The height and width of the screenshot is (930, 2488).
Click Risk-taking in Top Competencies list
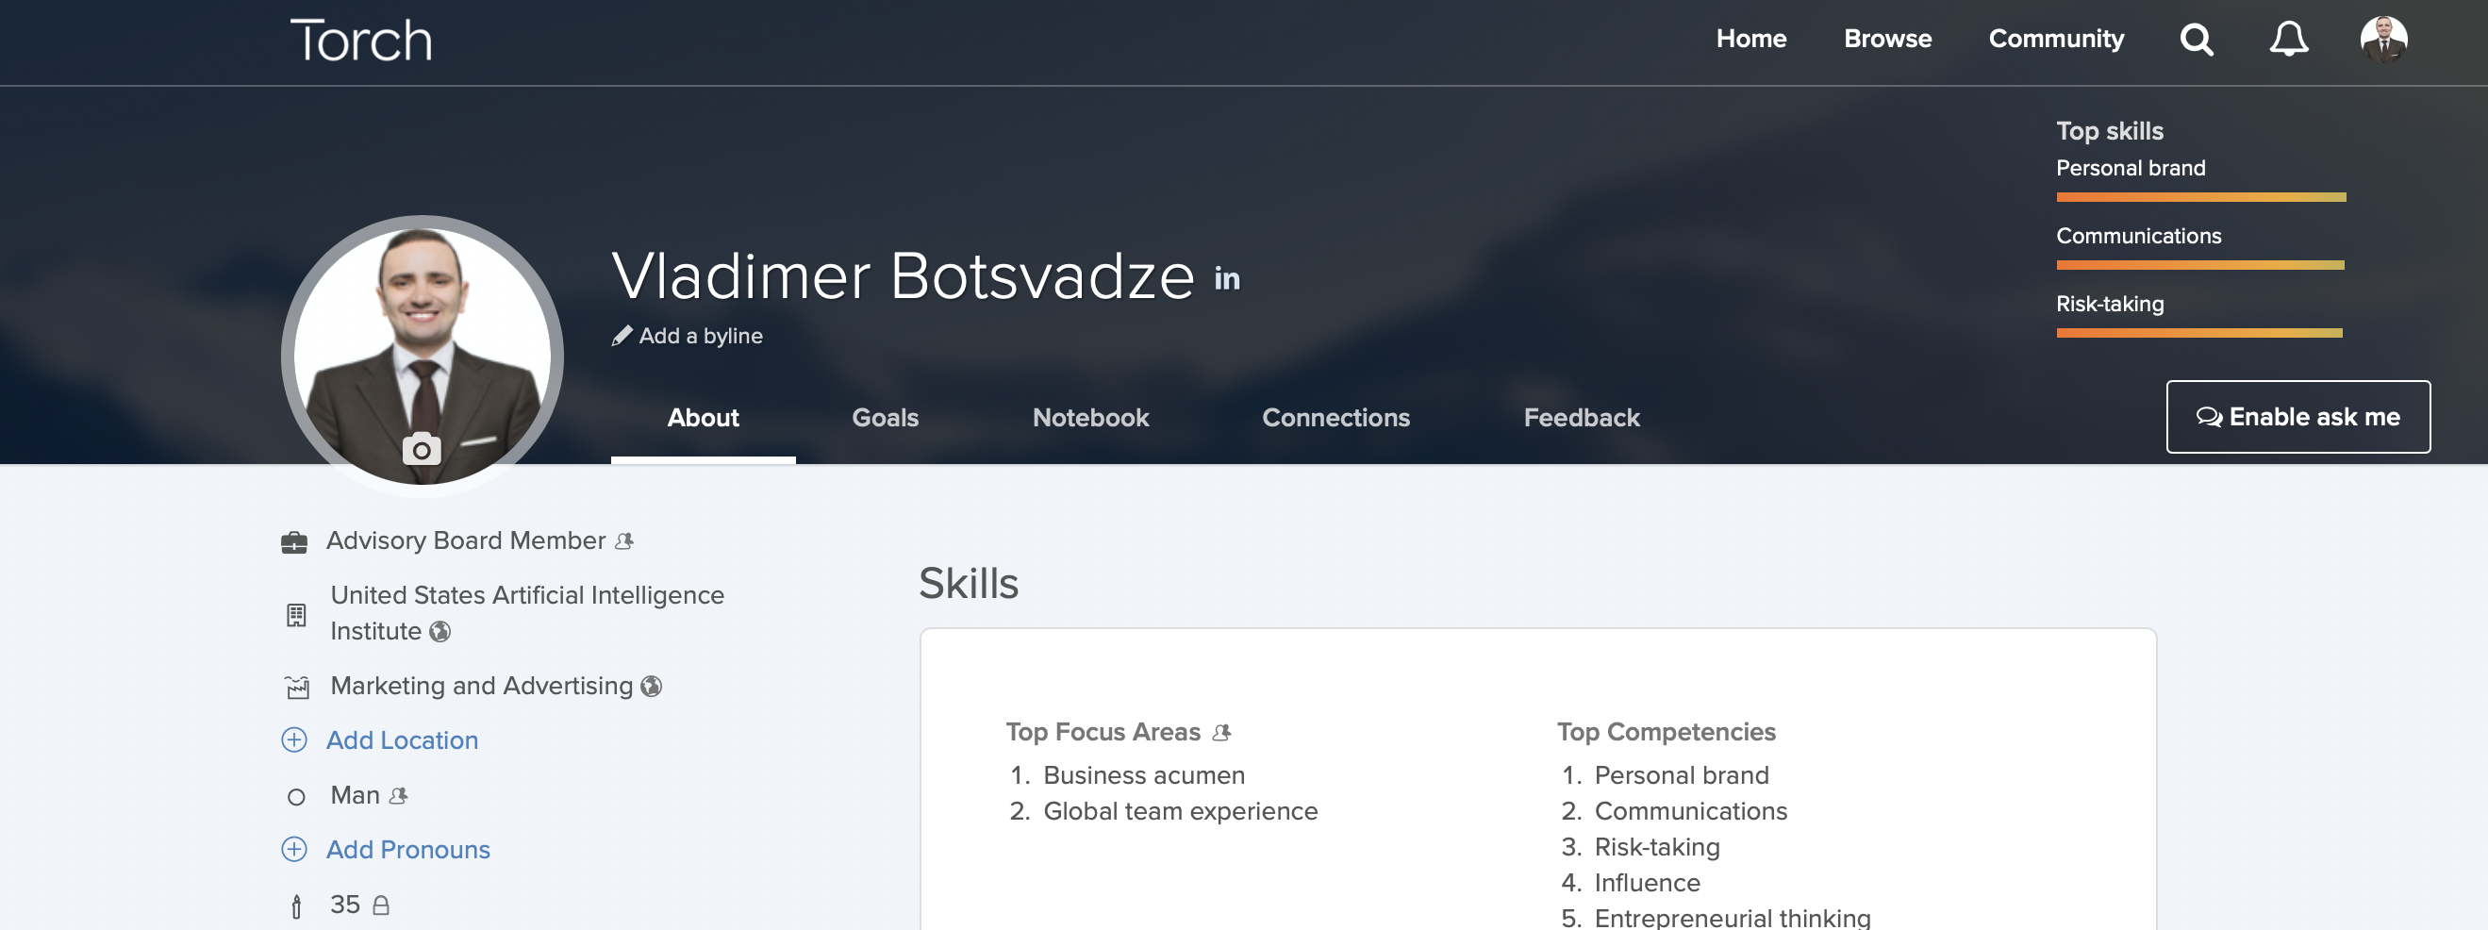(1656, 847)
